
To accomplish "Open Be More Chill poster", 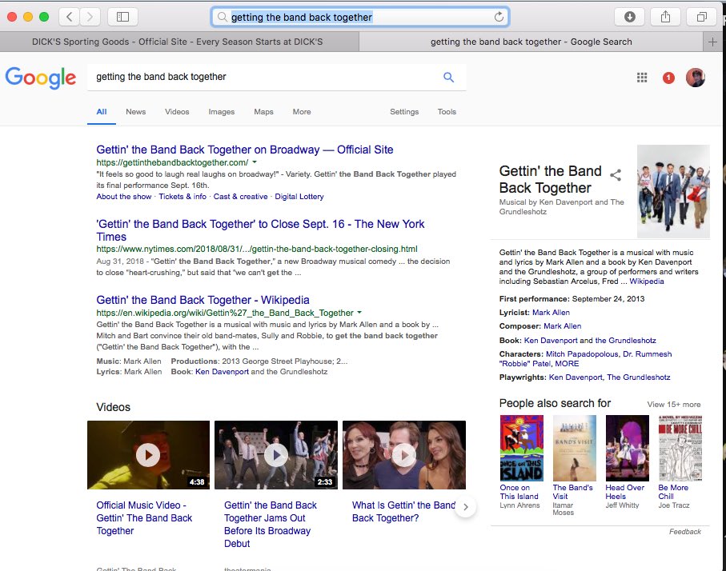I will pos(680,448).
